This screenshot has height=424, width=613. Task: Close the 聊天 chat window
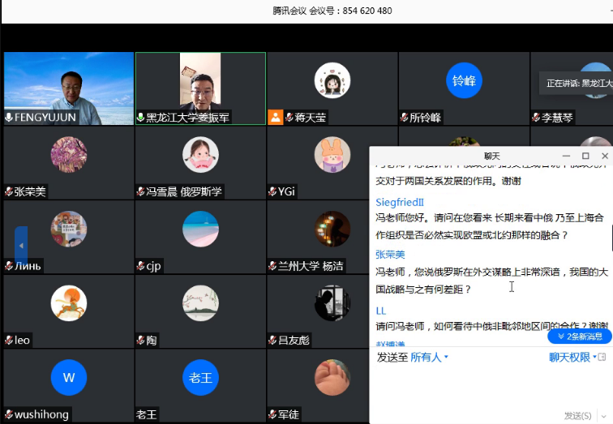point(605,156)
